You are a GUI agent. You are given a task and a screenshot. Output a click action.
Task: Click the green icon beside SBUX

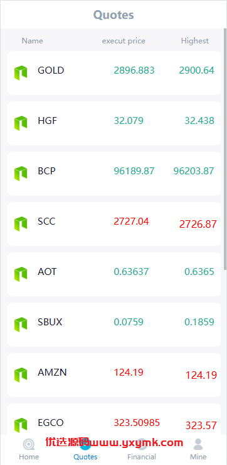coord(21,325)
